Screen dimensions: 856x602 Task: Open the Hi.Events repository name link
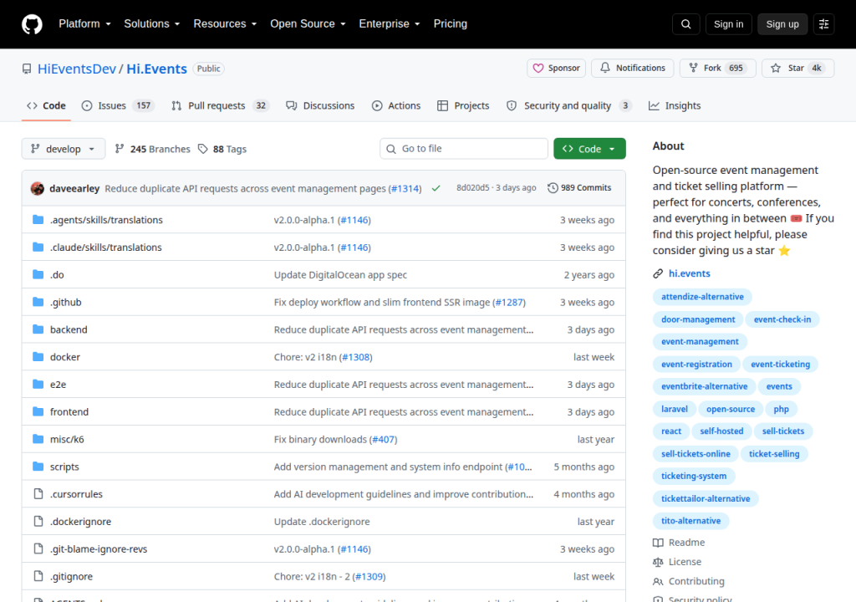156,69
